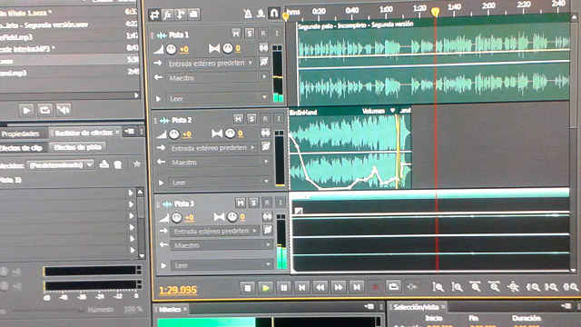The width and height of the screenshot is (581, 327).
Task: Click Pista 1 pan knob
Action: click(x=228, y=48)
